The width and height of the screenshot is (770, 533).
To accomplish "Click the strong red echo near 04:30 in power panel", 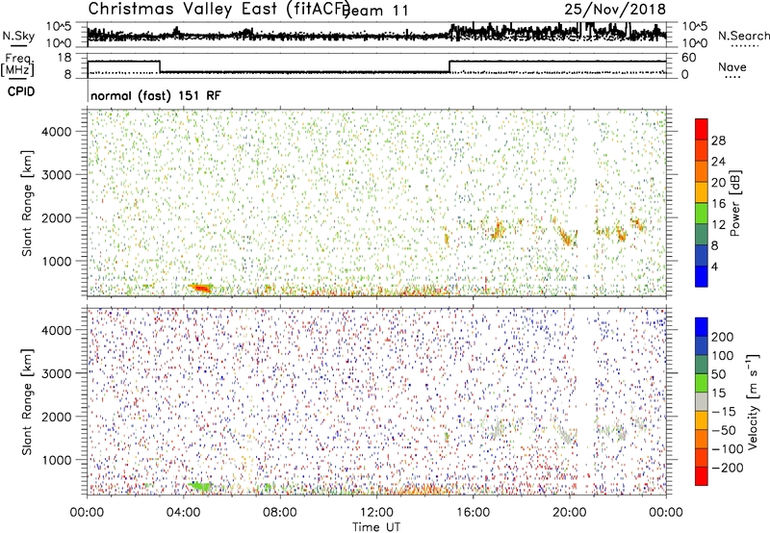I will click(201, 288).
